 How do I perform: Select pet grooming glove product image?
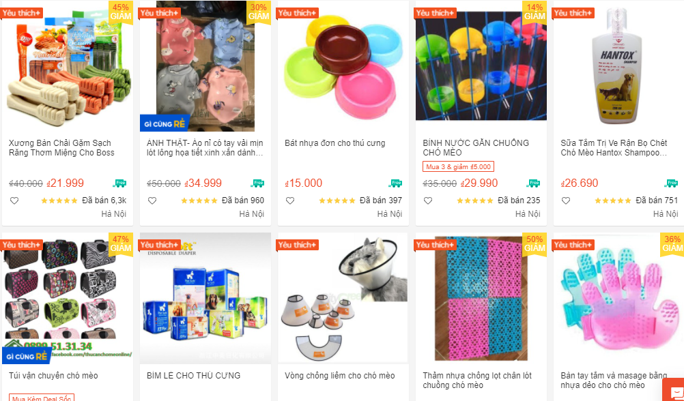tap(619, 299)
